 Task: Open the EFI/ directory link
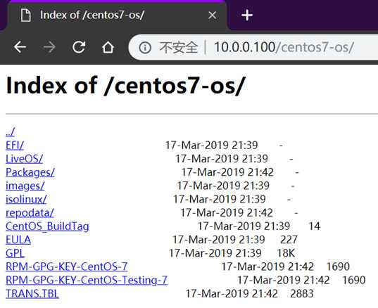[15, 146]
